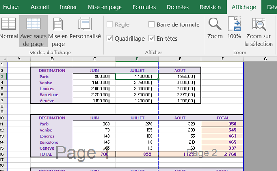Open the Accueil tab
The image size is (277, 171).
tap(40, 7)
